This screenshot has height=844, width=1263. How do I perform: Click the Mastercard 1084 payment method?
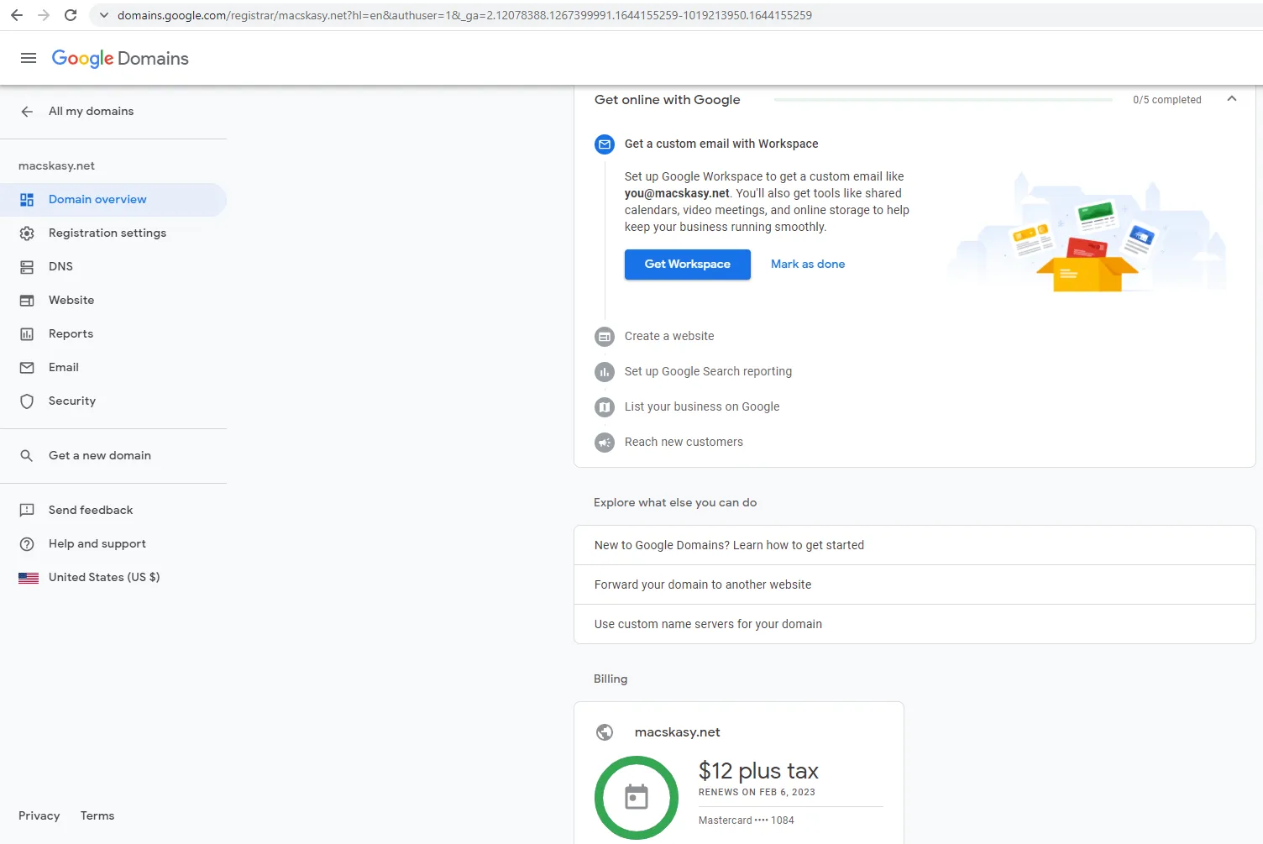(x=746, y=820)
